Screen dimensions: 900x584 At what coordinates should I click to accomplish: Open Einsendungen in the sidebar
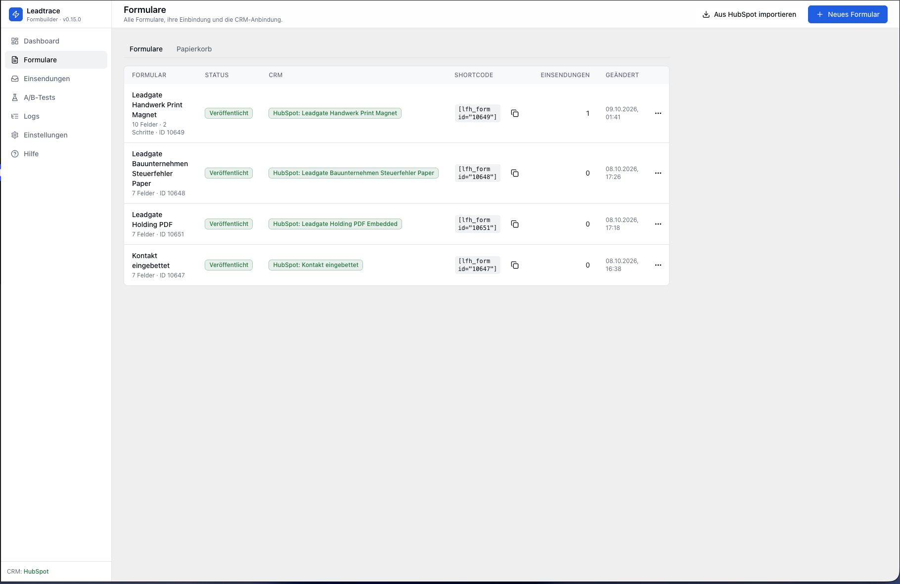coord(56,79)
